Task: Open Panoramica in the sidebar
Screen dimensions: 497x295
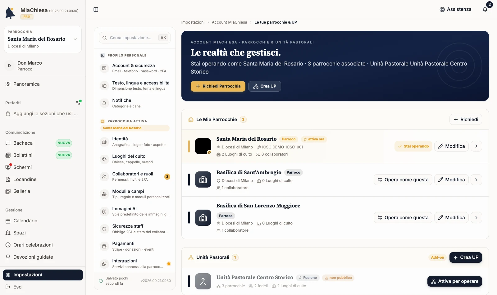Action: pyautogui.click(x=43, y=84)
